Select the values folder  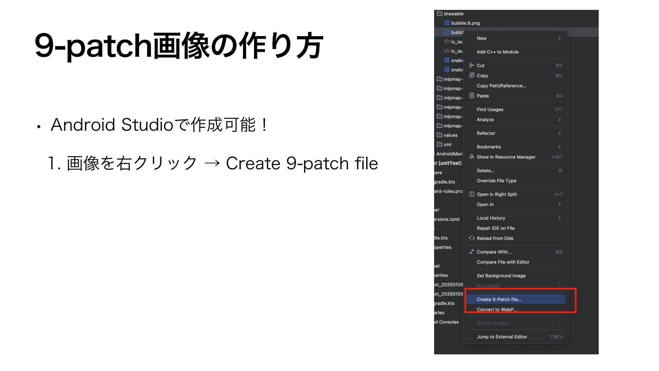450,135
